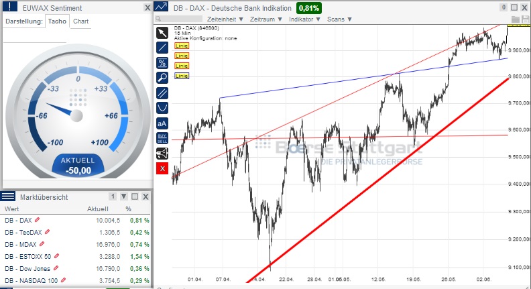Open the Indikator dropdown

tap(305, 19)
